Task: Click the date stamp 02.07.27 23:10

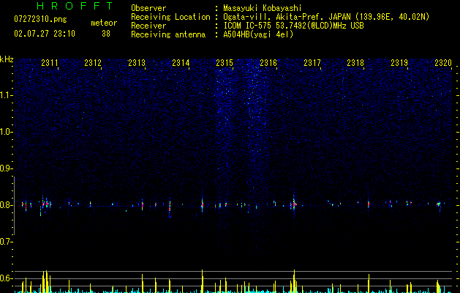Action: coord(45,34)
